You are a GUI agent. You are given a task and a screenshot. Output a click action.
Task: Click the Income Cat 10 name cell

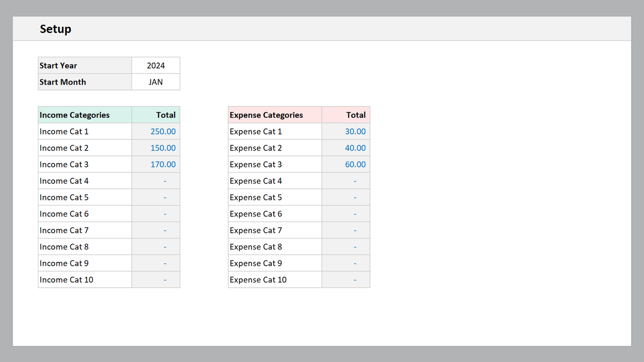click(x=85, y=280)
